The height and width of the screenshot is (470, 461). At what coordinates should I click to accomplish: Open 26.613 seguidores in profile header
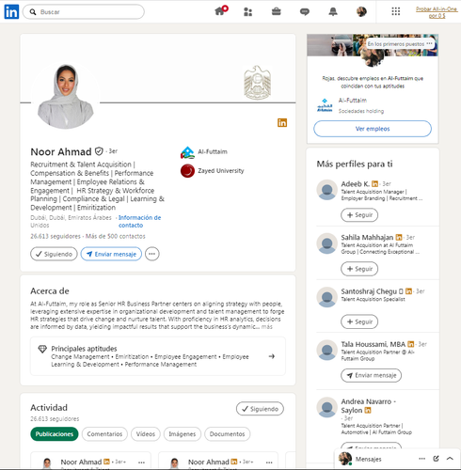click(x=56, y=236)
